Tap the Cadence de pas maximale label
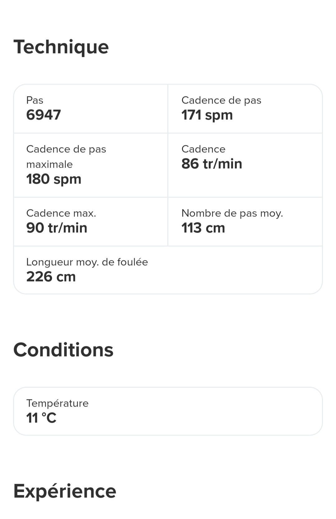 66,157
